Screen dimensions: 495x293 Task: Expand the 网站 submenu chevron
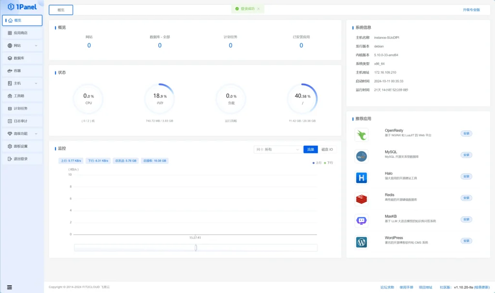tap(36, 46)
